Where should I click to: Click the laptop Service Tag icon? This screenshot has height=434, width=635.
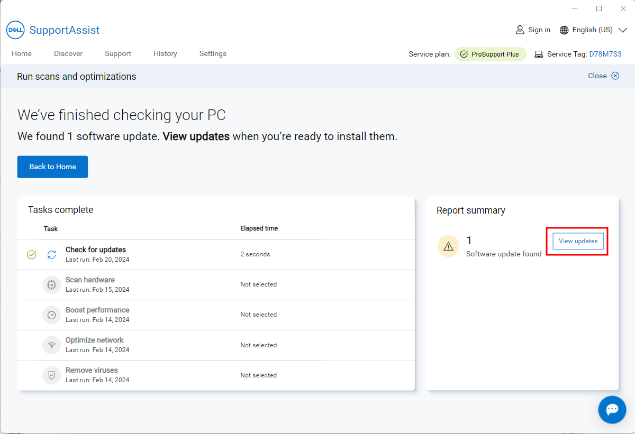(539, 54)
